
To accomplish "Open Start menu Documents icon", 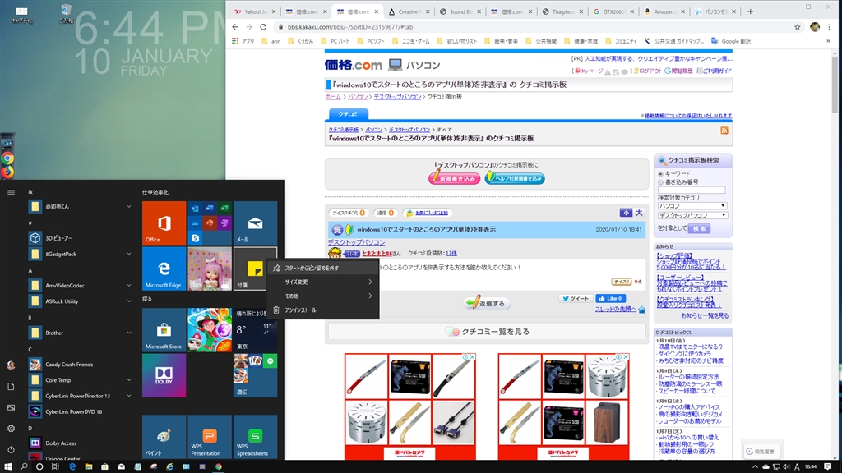I will pyautogui.click(x=11, y=386).
